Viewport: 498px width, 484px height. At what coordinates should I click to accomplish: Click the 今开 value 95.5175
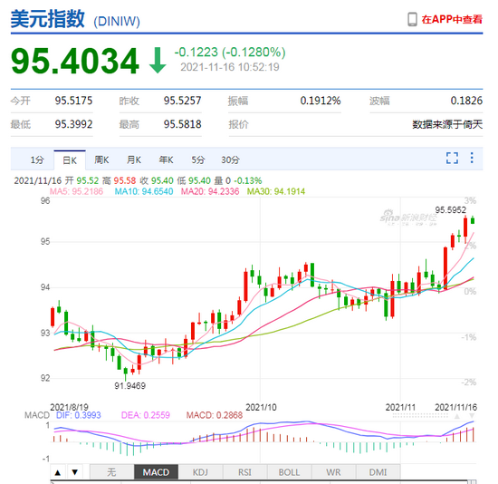tap(73, 101)
